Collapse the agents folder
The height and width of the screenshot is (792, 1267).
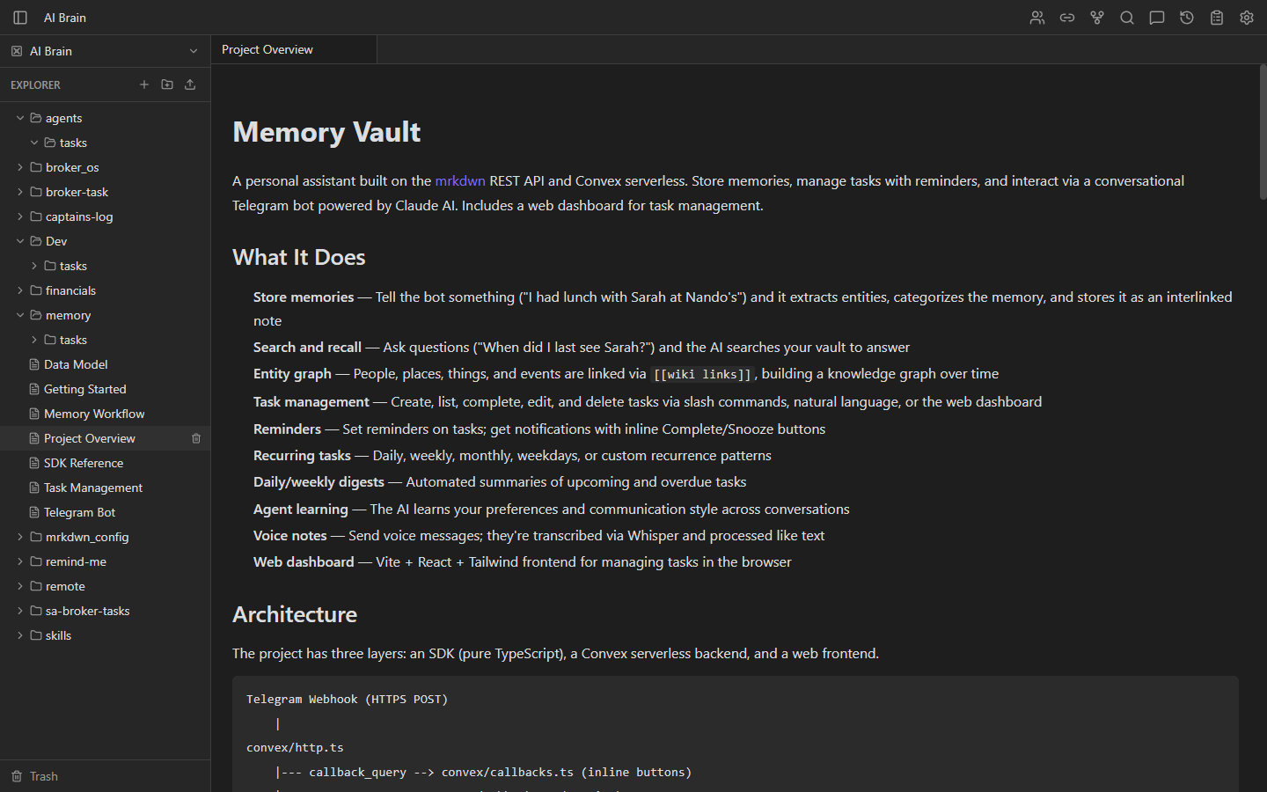pos(19,117)
